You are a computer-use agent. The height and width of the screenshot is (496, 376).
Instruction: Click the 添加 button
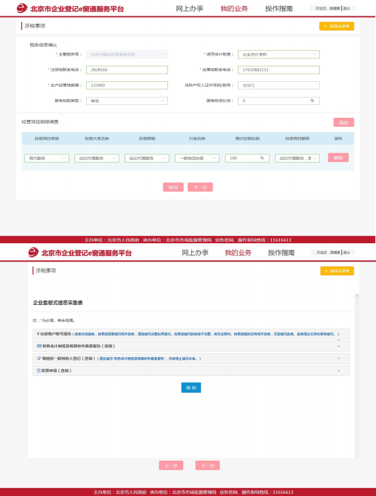[343, 123]
